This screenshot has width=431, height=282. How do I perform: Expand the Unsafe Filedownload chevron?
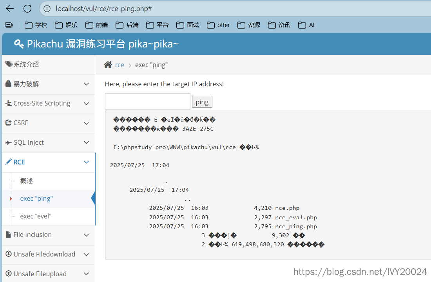pos(86,255)
